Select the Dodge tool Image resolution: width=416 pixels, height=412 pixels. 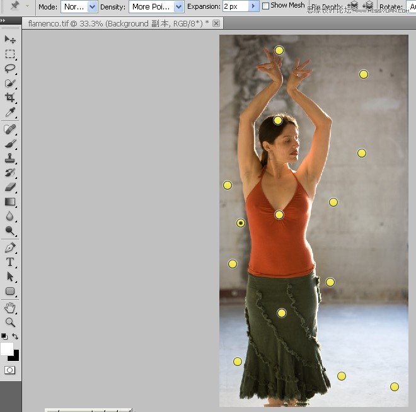10,231
